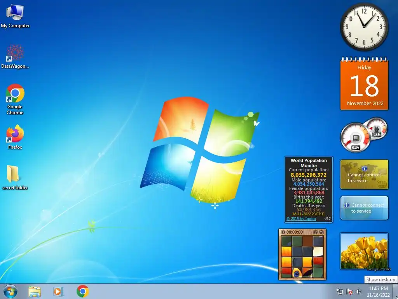Click the population timestamp 18-11-2022 23:07:31
The image size is (398, 299).
(x=308, y=214)
